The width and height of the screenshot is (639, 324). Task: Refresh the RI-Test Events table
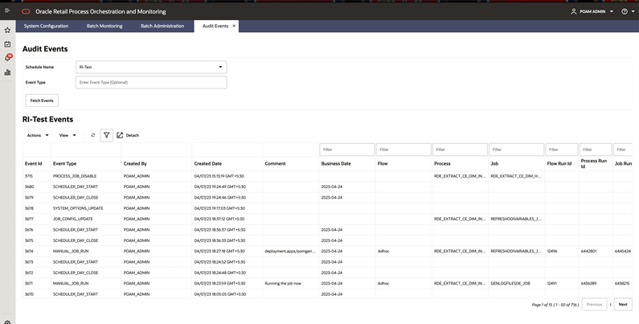(93, 135)
